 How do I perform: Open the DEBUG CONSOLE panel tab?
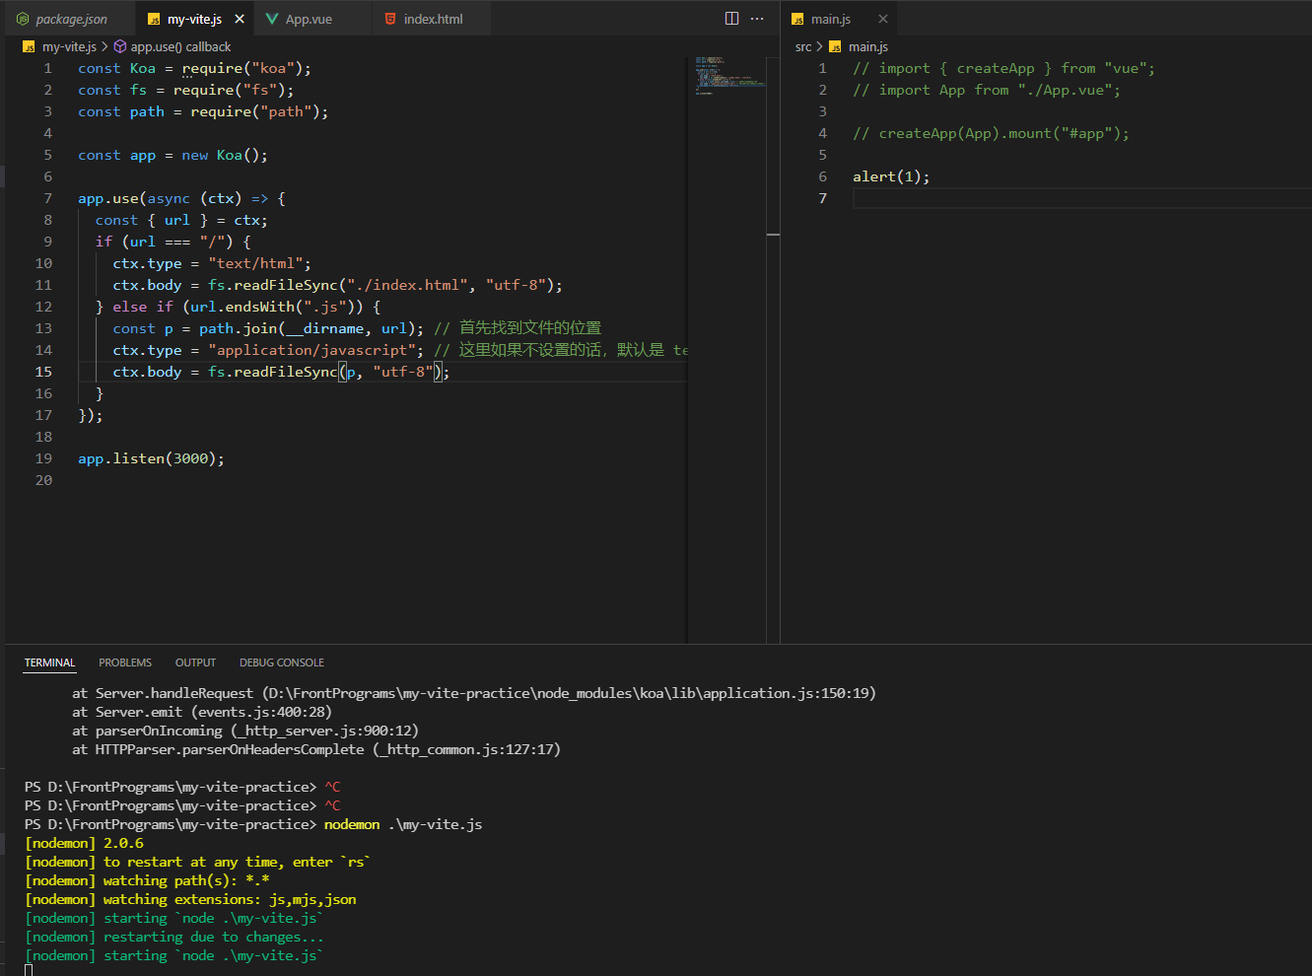(x=282, y=662)
